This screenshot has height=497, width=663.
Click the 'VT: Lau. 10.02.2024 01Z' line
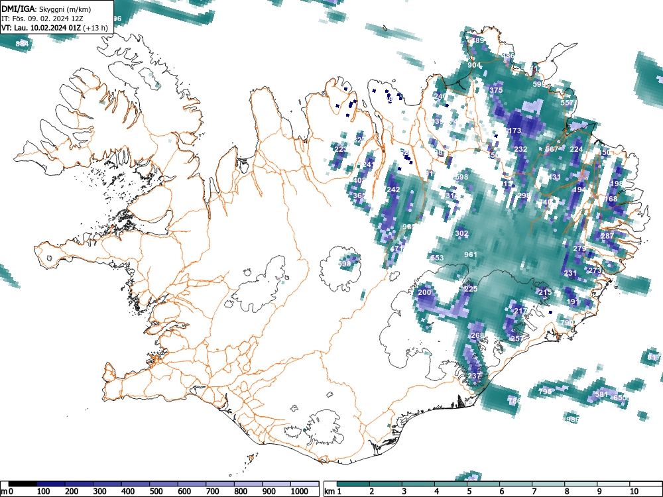tap(42, 28)
